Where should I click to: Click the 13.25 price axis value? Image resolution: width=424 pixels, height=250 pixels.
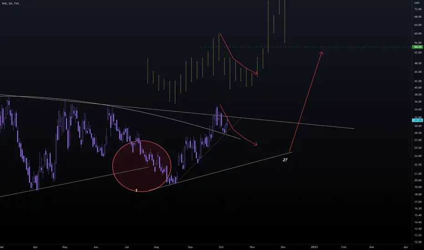418,235
